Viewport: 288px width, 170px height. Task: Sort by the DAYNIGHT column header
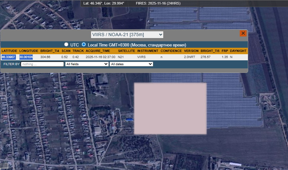(x=238, y=51)
